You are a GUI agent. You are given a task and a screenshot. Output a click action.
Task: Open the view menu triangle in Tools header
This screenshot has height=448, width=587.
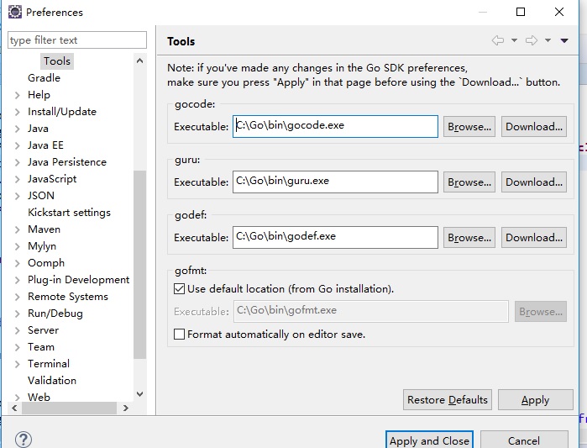[564, 40]
